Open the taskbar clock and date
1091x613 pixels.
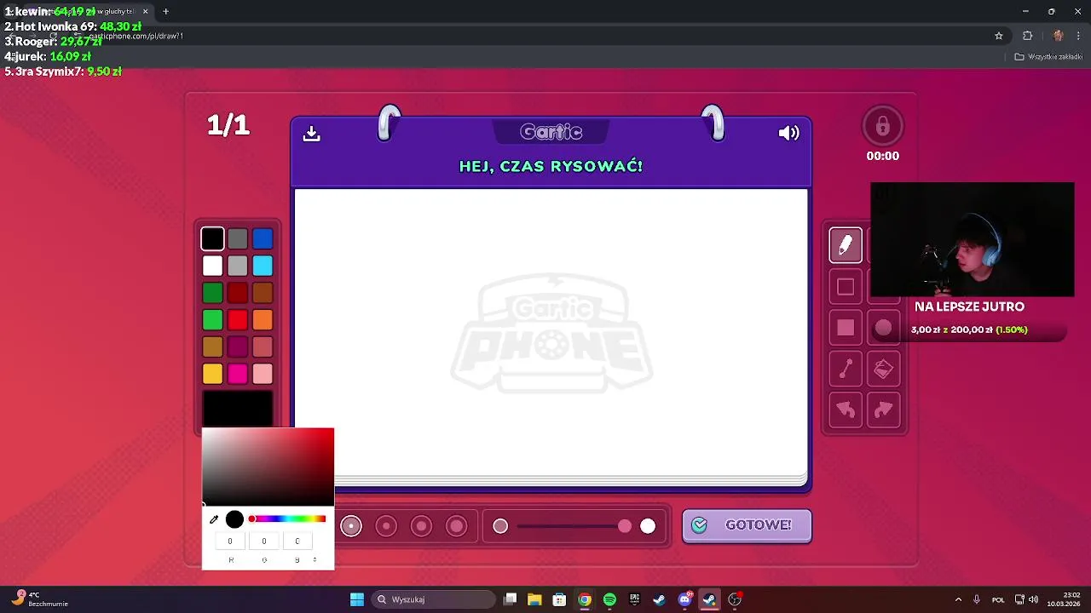click(x=1065, y=599)
